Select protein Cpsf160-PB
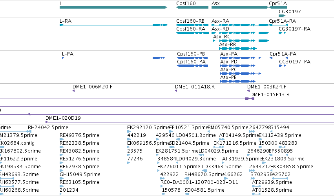 pyautogui.click(x=192, y=58)
